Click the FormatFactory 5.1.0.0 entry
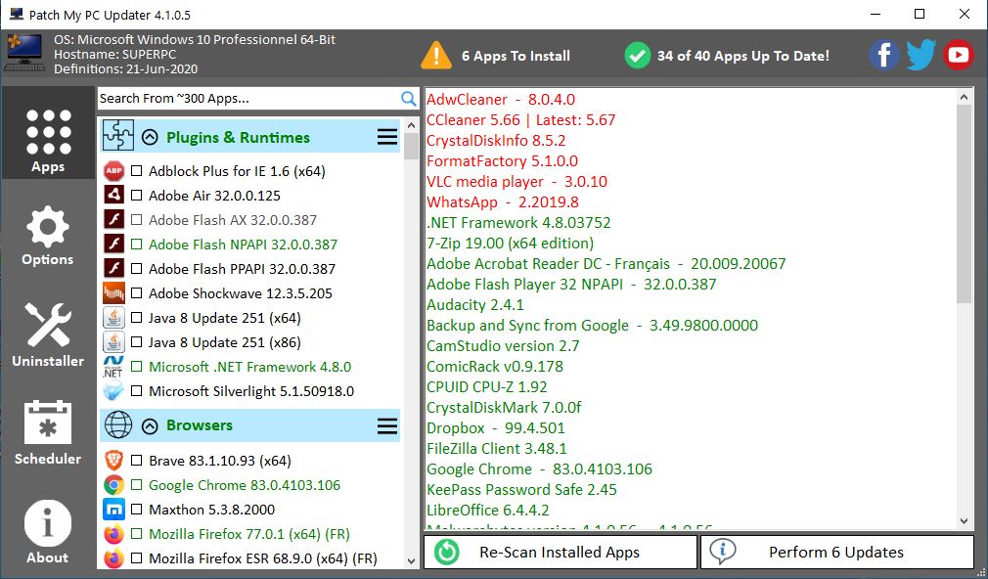The width and height of the screenshot is (988, 579). (502, 160)
